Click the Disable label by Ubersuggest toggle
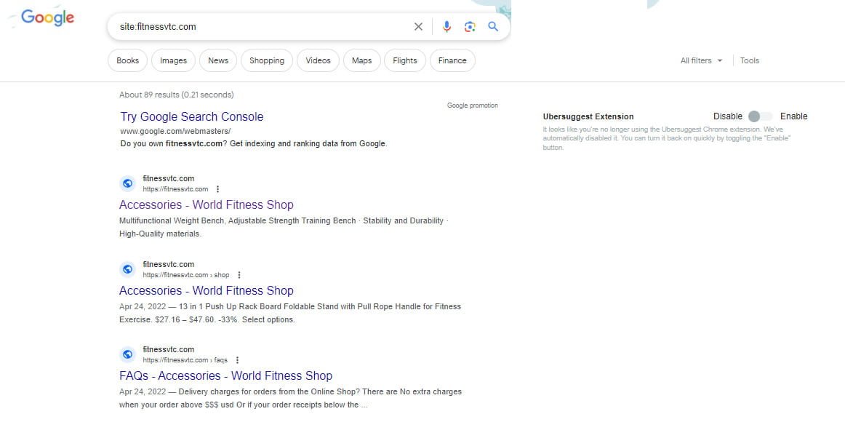Viewport: 845px width, 422px height. tap(728, 116)
